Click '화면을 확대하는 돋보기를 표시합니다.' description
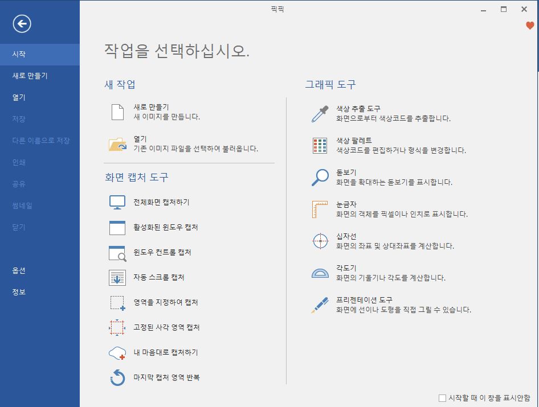The image size is (539, 407). click(394, 182)
